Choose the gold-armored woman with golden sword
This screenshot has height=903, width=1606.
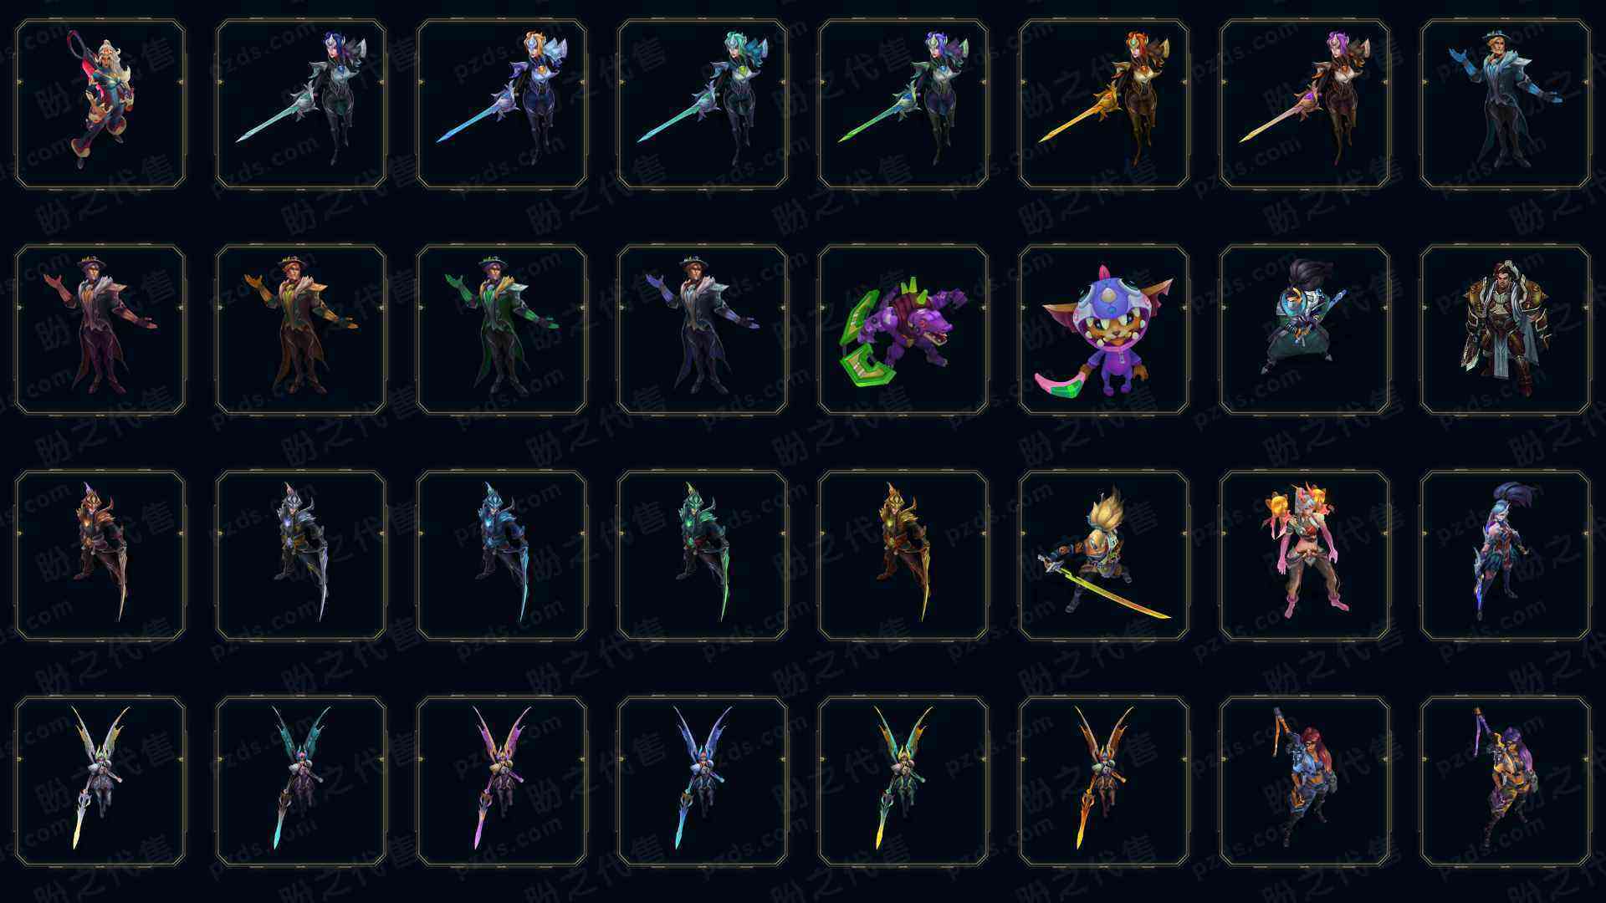(x=1104, y=104)
